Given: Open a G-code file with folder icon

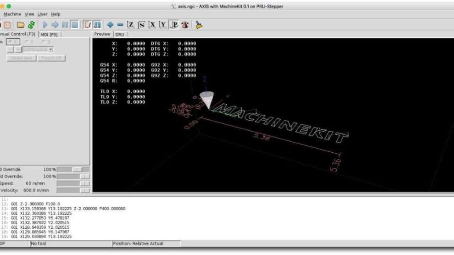Looking at the screenshot, I should pos(20,25).
